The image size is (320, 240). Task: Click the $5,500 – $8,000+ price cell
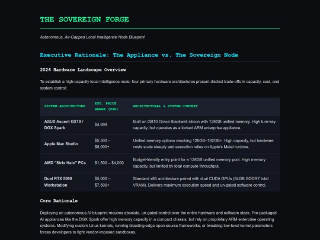[110, 144]
